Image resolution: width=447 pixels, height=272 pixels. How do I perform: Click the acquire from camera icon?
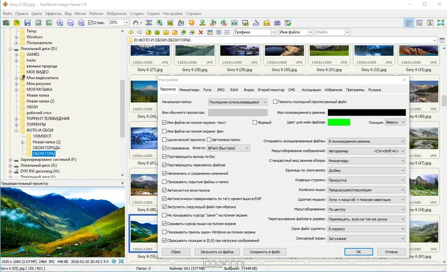tap(6, 23)
